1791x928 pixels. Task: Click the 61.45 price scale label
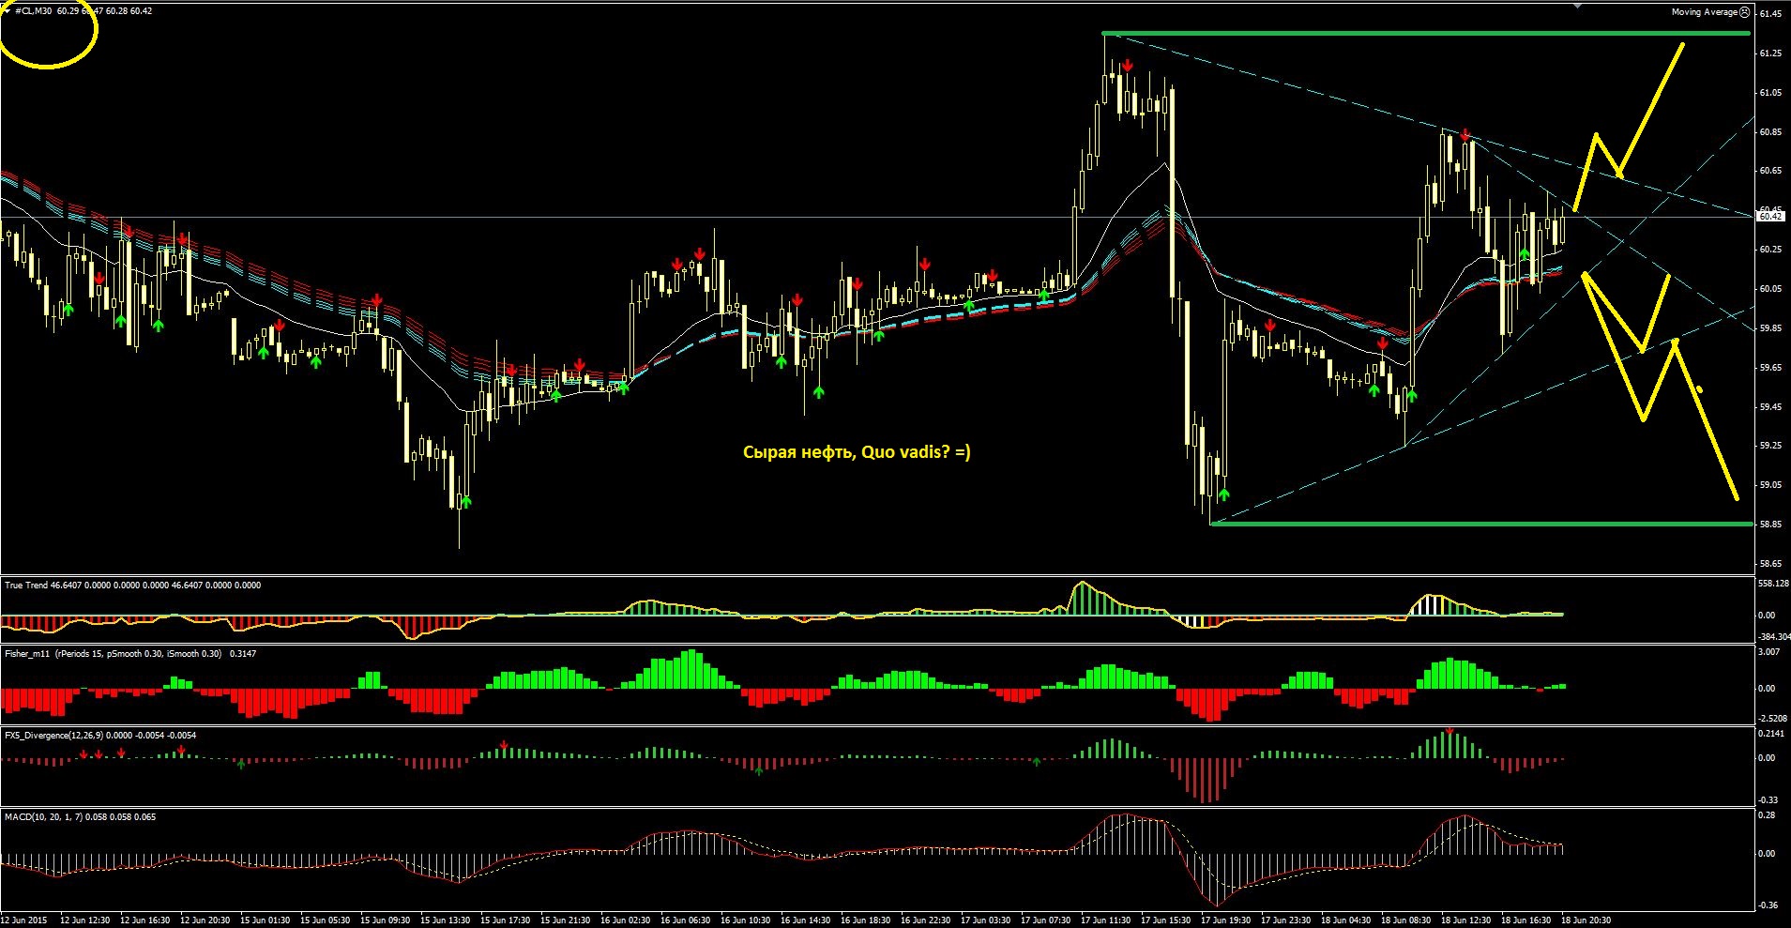1770,14
